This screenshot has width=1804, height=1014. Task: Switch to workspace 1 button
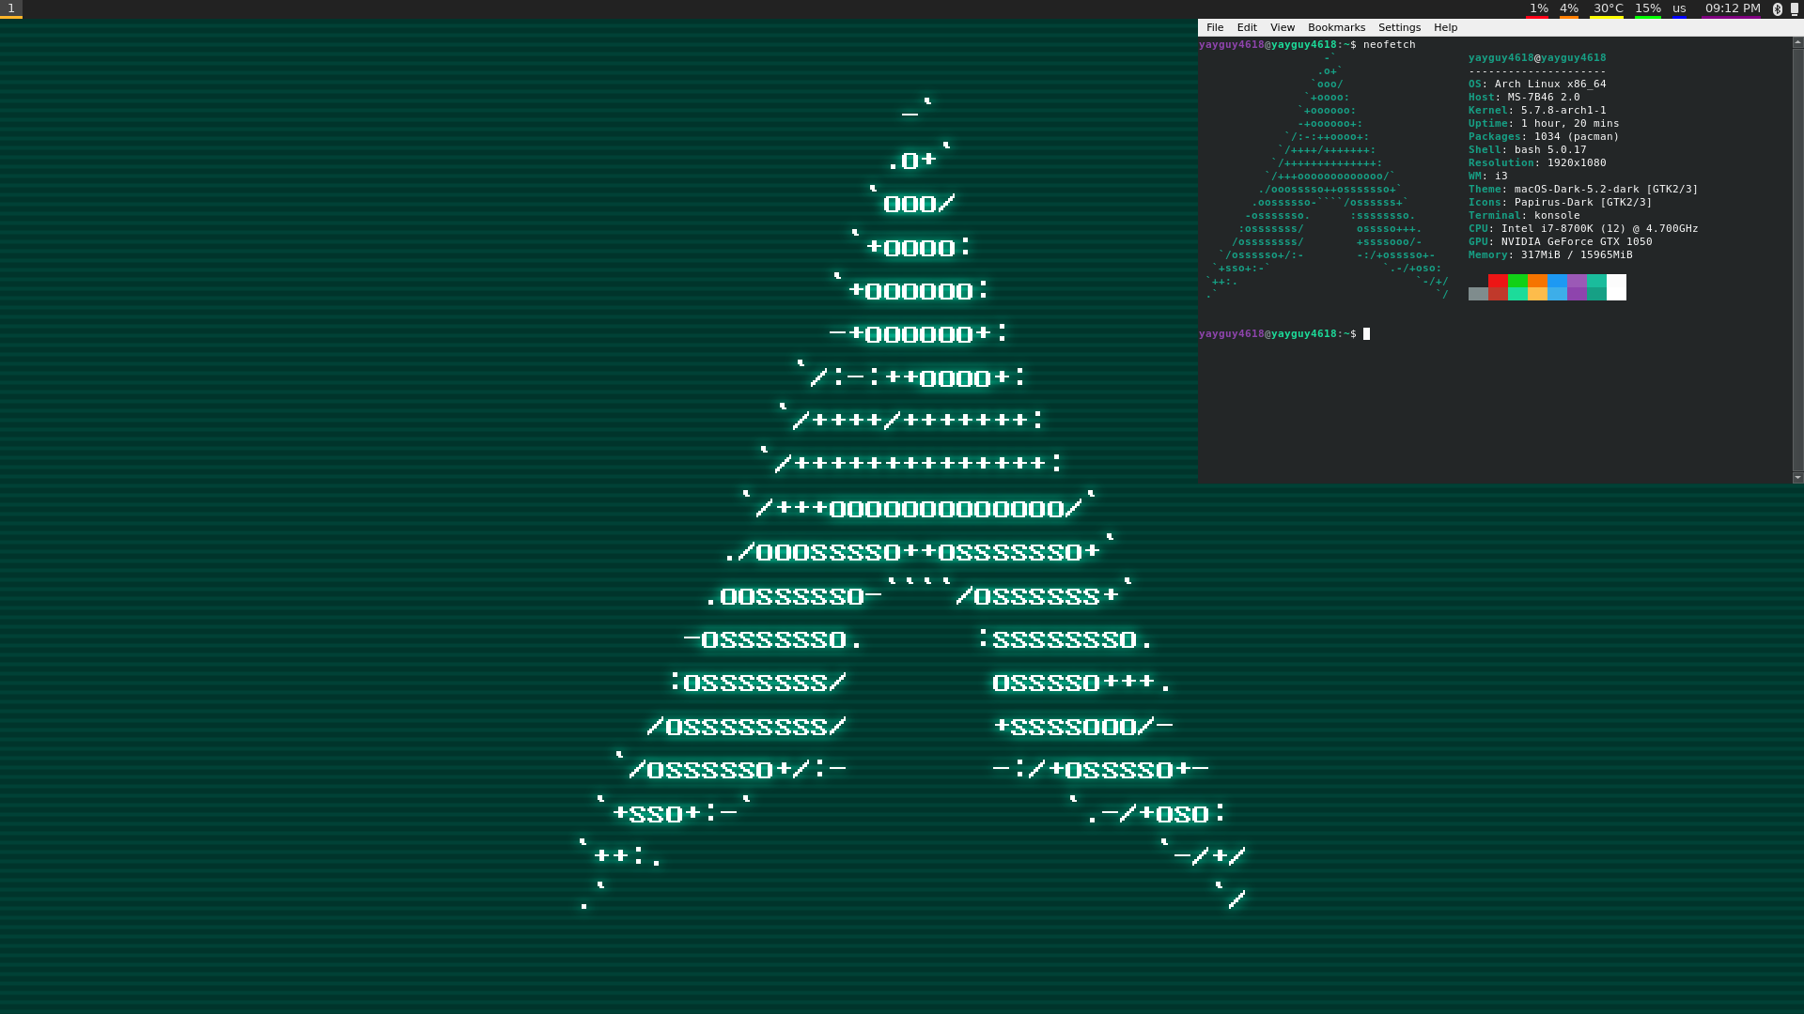pyautogui.click(x=11, y=8)
